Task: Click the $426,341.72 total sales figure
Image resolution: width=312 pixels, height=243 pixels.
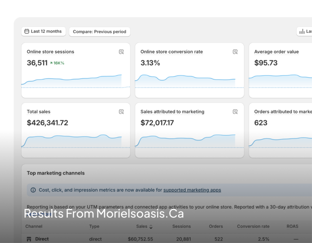Action: click(x=48, y=123)
